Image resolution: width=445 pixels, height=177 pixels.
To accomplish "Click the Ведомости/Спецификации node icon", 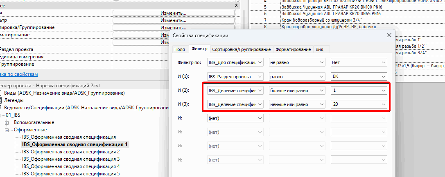I will pyautogui.click(x=1, y=108).
